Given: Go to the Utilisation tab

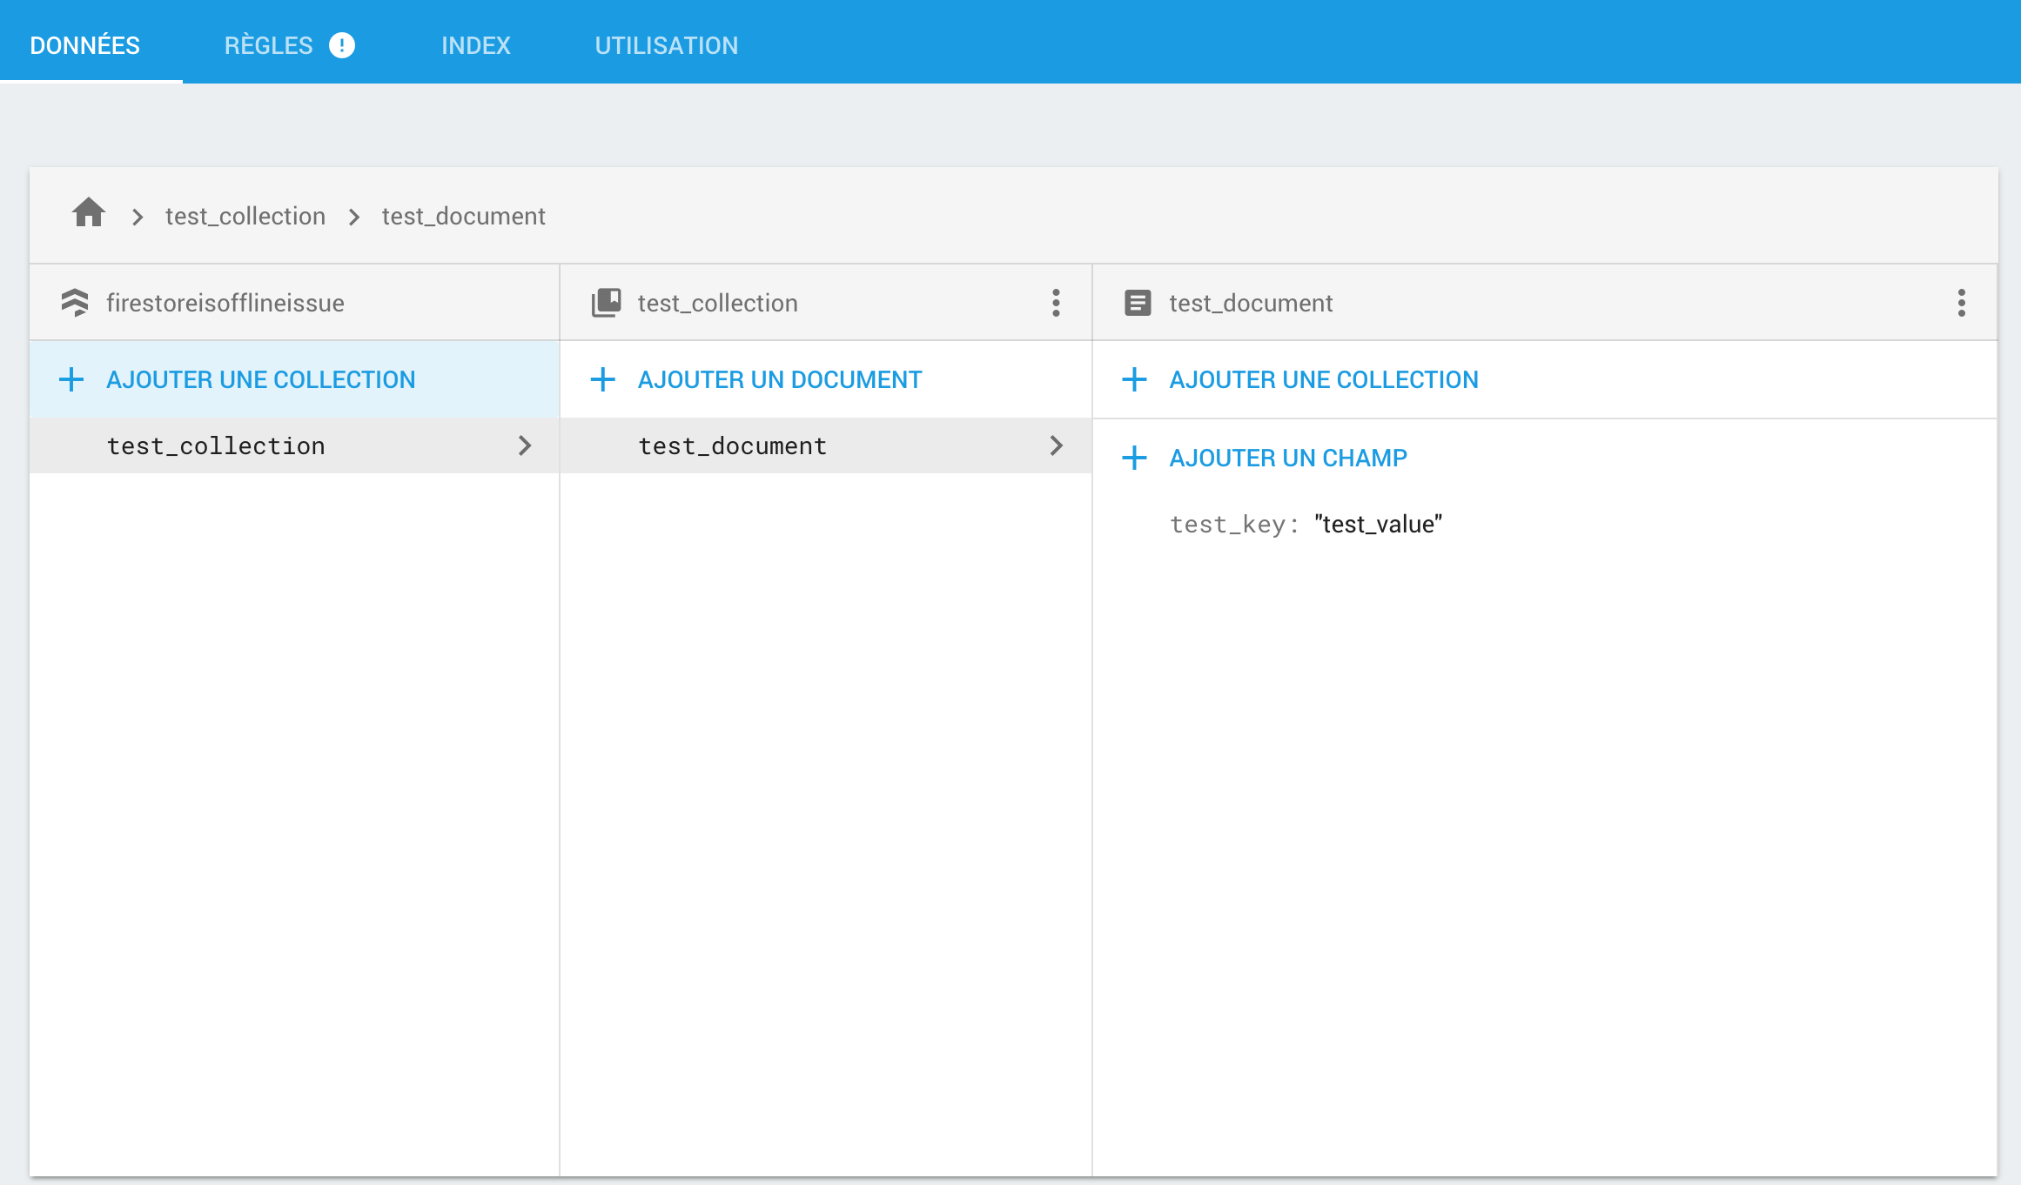Looking at the screenshot, I should point(666,45).
